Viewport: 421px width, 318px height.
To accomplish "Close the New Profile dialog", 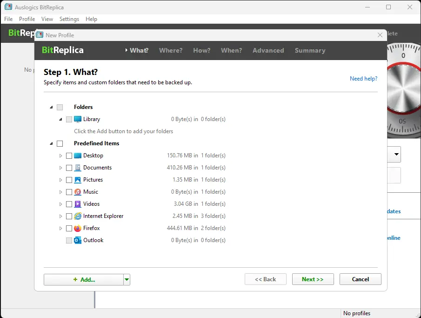I will point(380,35).
